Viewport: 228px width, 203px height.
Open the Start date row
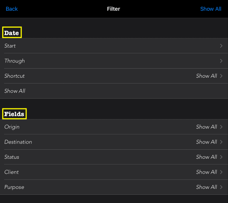coord(114,45)
